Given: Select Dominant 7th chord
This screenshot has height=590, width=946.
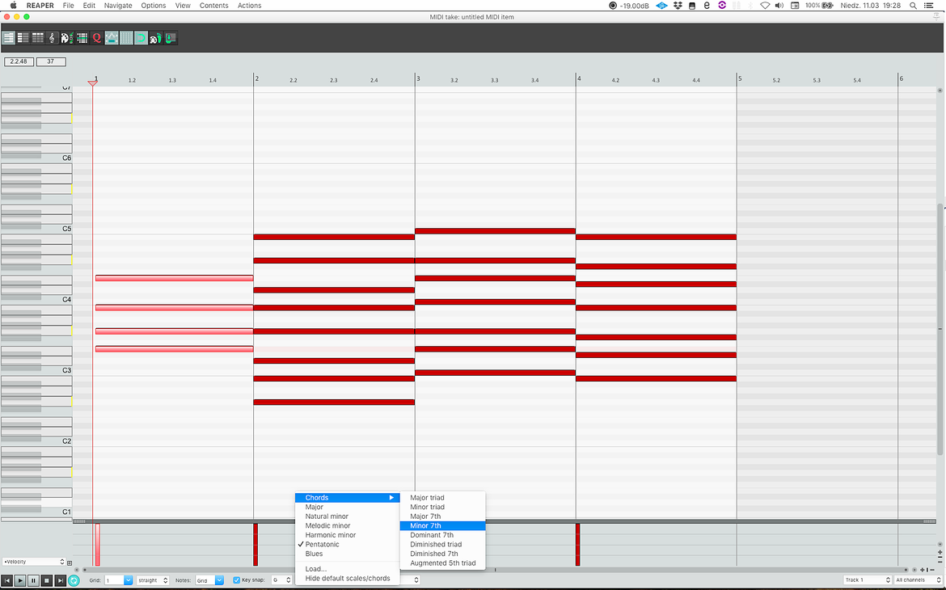Looking at the screenshot, I should (x=442, y=535).
